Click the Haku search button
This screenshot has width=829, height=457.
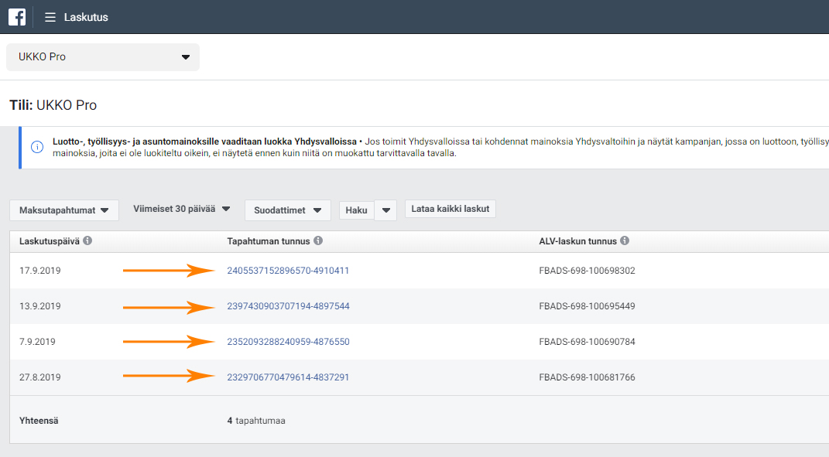tap(356, 210)
